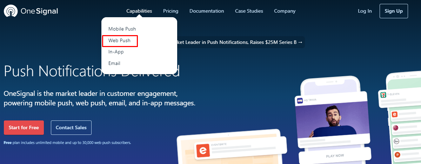Click the Eventbrite logo icon
421x164 pixels.
point(202,151)
